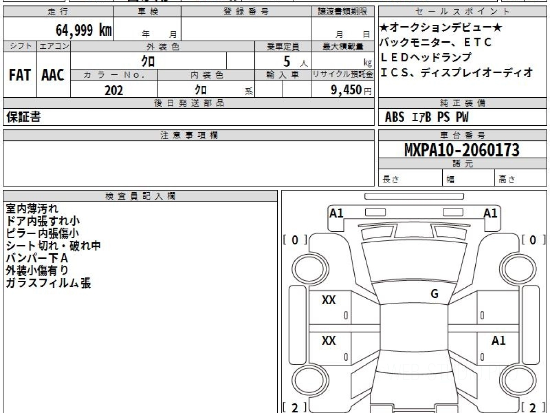
Task: Select the 長さ dimension cell
Action: click(x=410, y=179)
